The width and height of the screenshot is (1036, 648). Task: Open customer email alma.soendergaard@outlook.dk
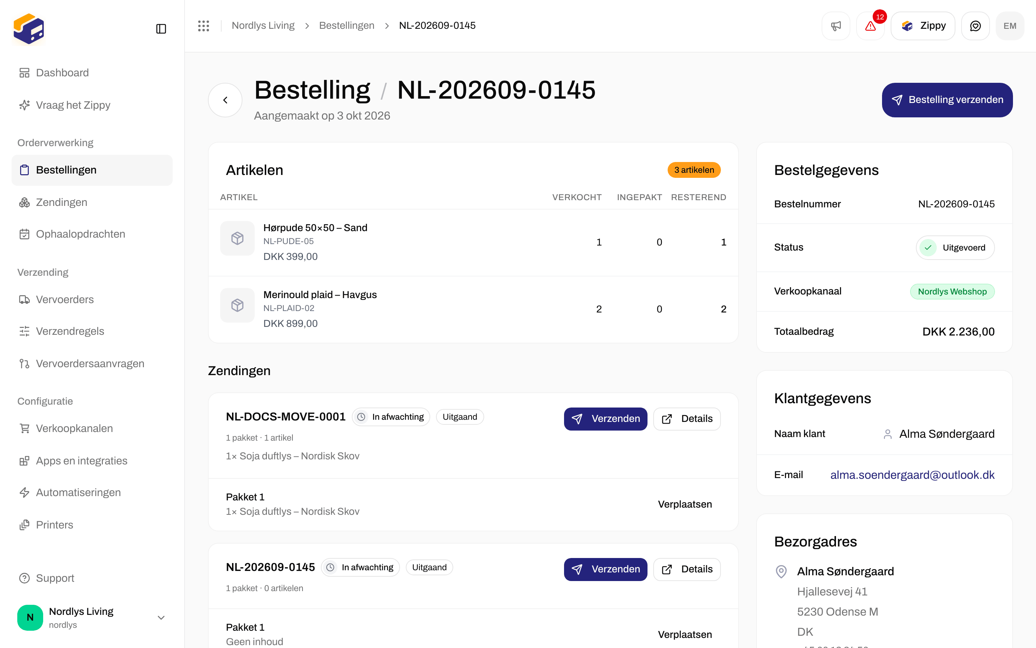click(x=912, y=475)
